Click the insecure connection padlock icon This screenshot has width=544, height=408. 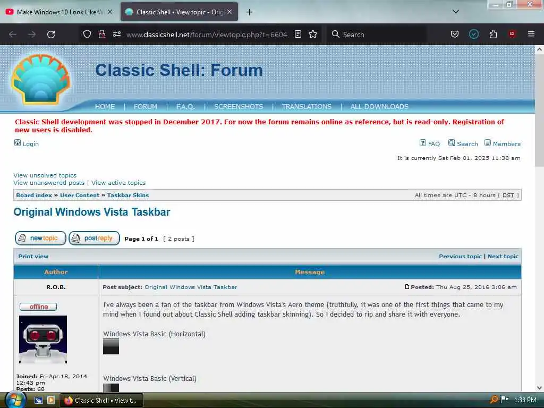101,35
